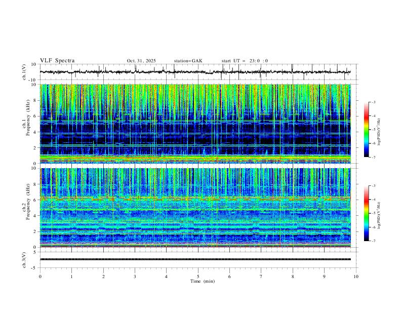Click time axis tick label "2"
The height and width of the screenshot is (310, 401).
coord(103,277)
